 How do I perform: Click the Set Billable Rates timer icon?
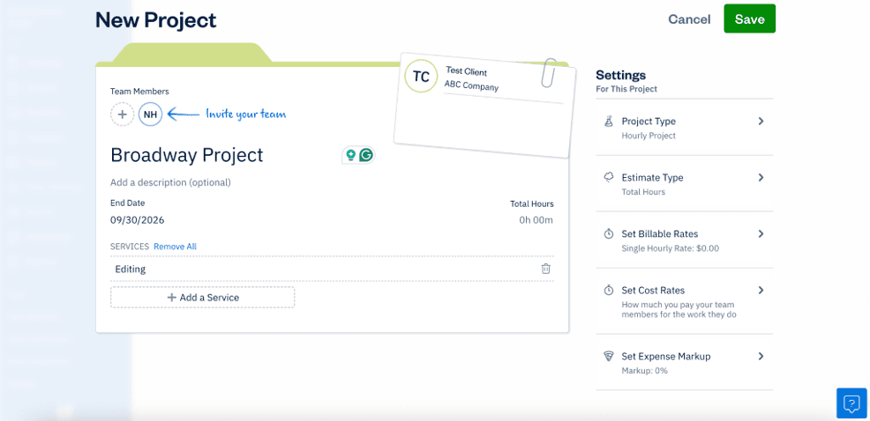pyautogui.click(x=608, y=233)
